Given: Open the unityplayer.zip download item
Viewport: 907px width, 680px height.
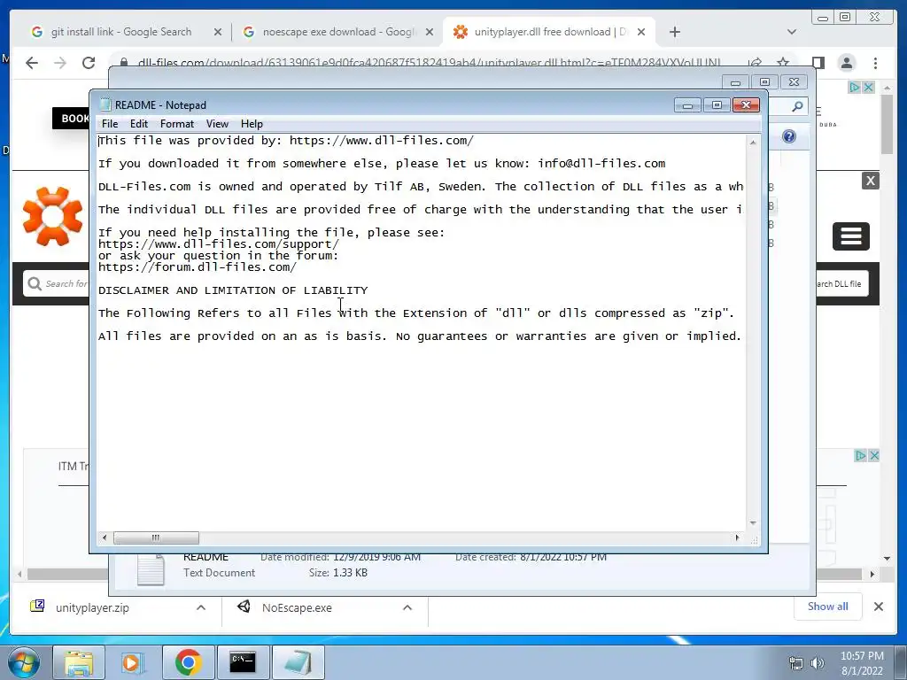Looking at the screenshot, I should (x=92, y=607).
